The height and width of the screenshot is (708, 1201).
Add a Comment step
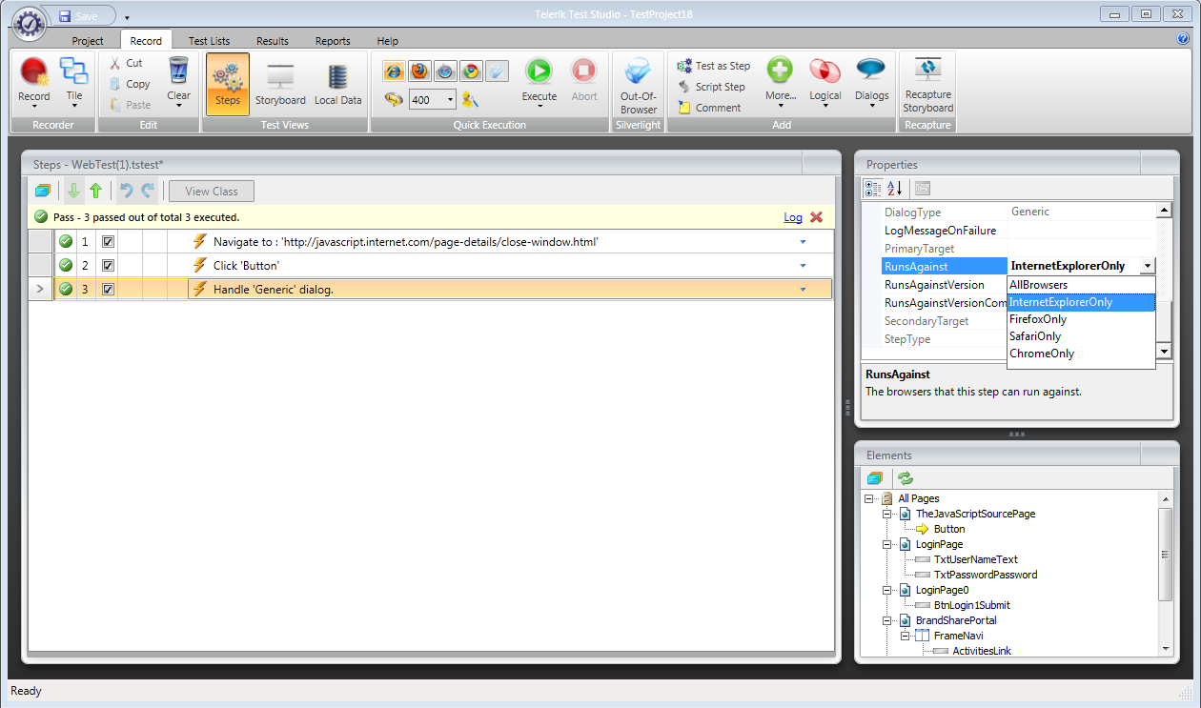click(x=709, y=108)
